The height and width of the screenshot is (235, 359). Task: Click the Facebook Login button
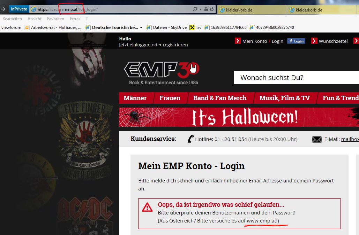(x=296, y=41)
